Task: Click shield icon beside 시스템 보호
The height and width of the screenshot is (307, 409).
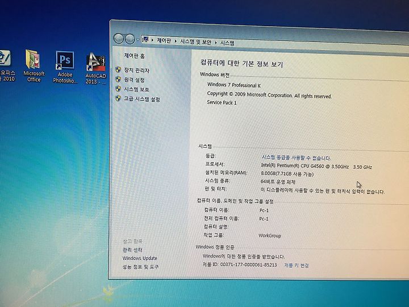Action: tap(118, 89)
